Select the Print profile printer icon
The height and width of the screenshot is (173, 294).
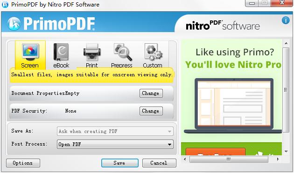coord(92,52)
